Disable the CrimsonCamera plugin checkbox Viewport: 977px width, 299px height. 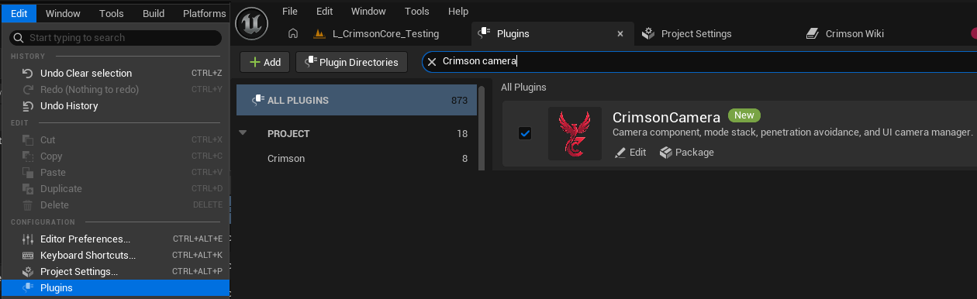click(x=525, y=133)
